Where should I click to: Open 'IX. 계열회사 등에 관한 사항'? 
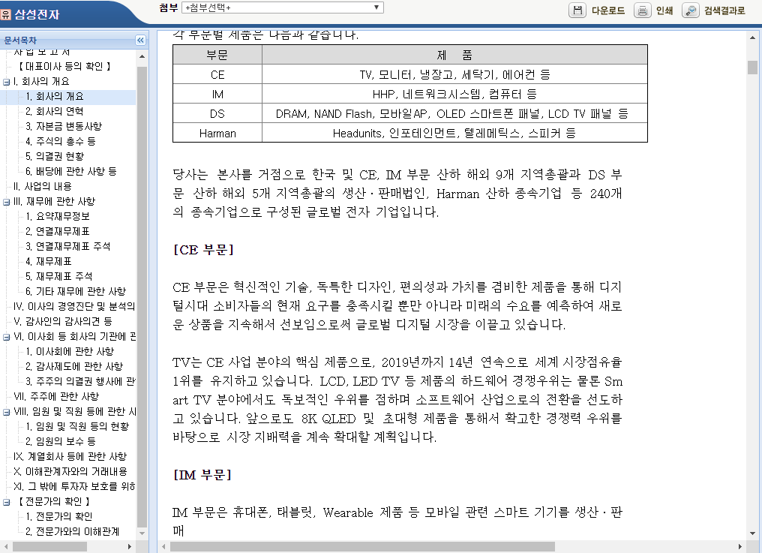[70, 457]
